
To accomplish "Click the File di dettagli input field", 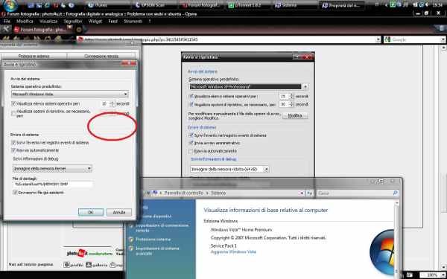I will [x=53, y=185].
